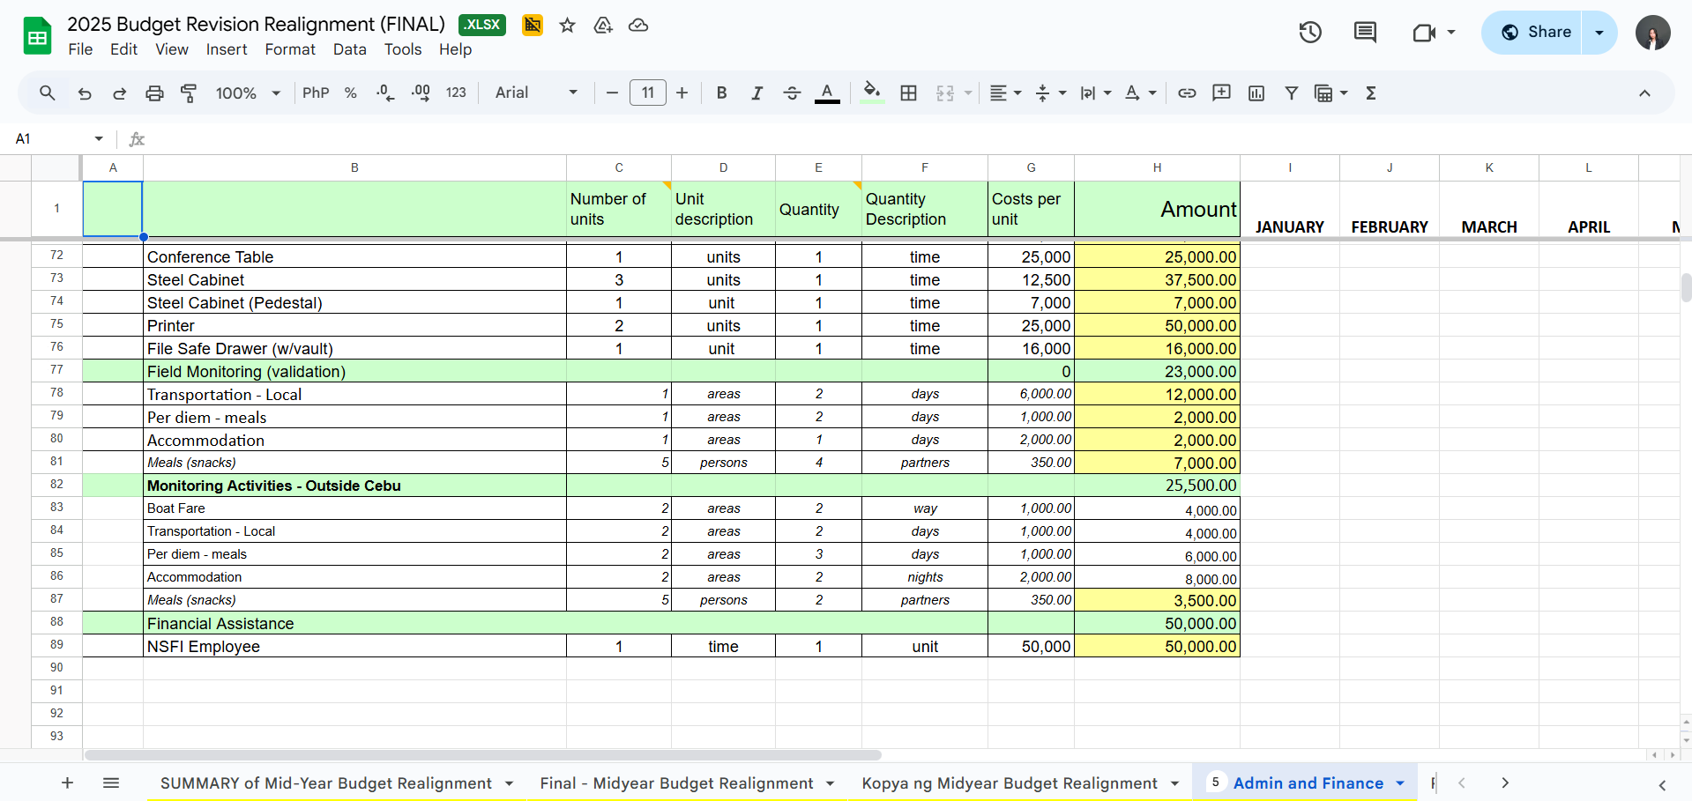Open the Format menu
Screen dimensions: 1692x801
pos(289,49)
